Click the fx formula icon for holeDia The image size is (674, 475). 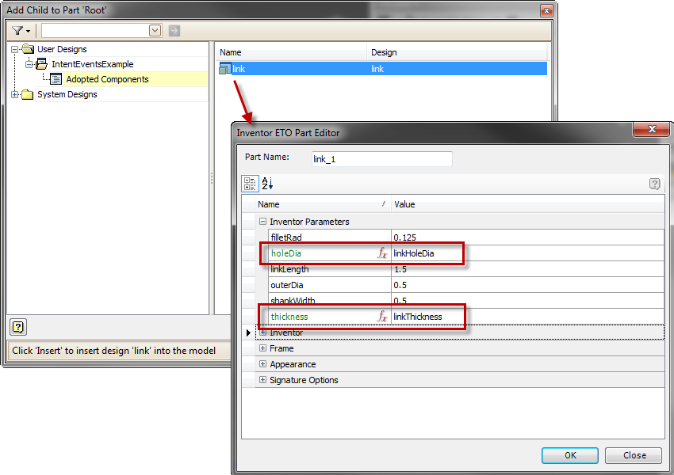[x=382, y=253]
